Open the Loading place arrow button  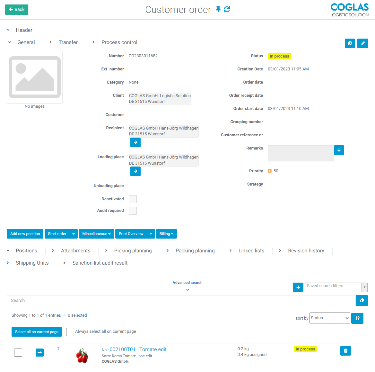pos(135,171)
